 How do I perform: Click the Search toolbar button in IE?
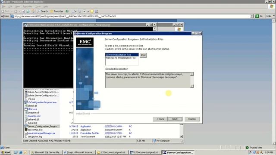pyautogui.click(x=43, y=11)
